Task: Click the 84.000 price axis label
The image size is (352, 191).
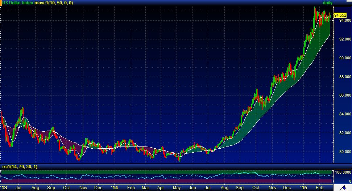Action: pos(343,114)
